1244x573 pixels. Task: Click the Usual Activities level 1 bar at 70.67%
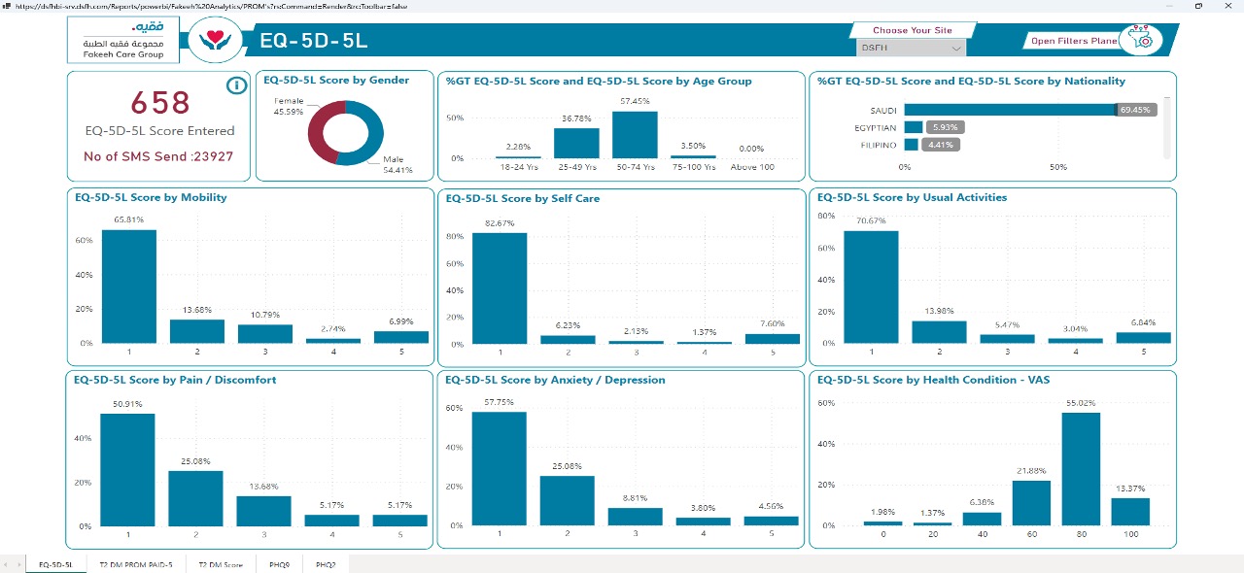click(x=871, y=286)
